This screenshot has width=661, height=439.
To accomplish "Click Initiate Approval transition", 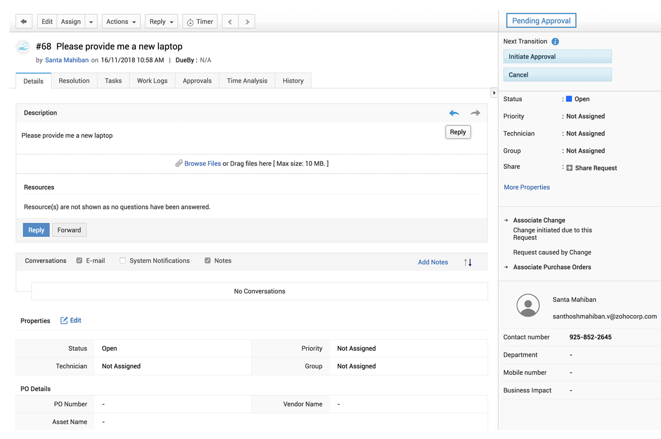I will tap(557, 57).
